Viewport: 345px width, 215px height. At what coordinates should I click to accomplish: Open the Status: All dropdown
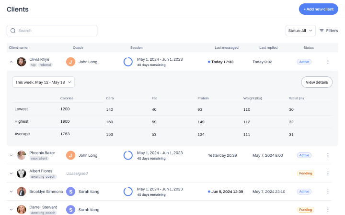[300, 31]
